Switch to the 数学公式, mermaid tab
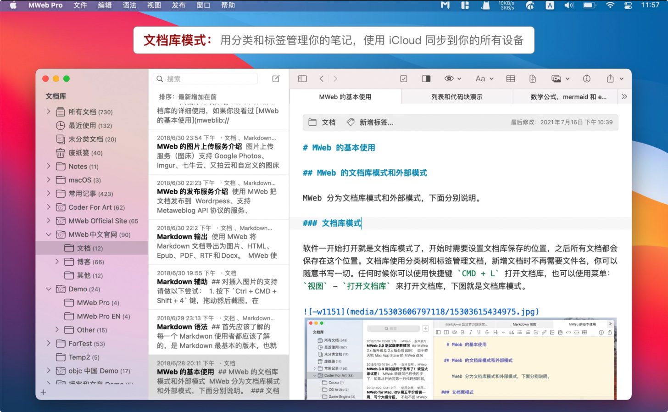 565,97
